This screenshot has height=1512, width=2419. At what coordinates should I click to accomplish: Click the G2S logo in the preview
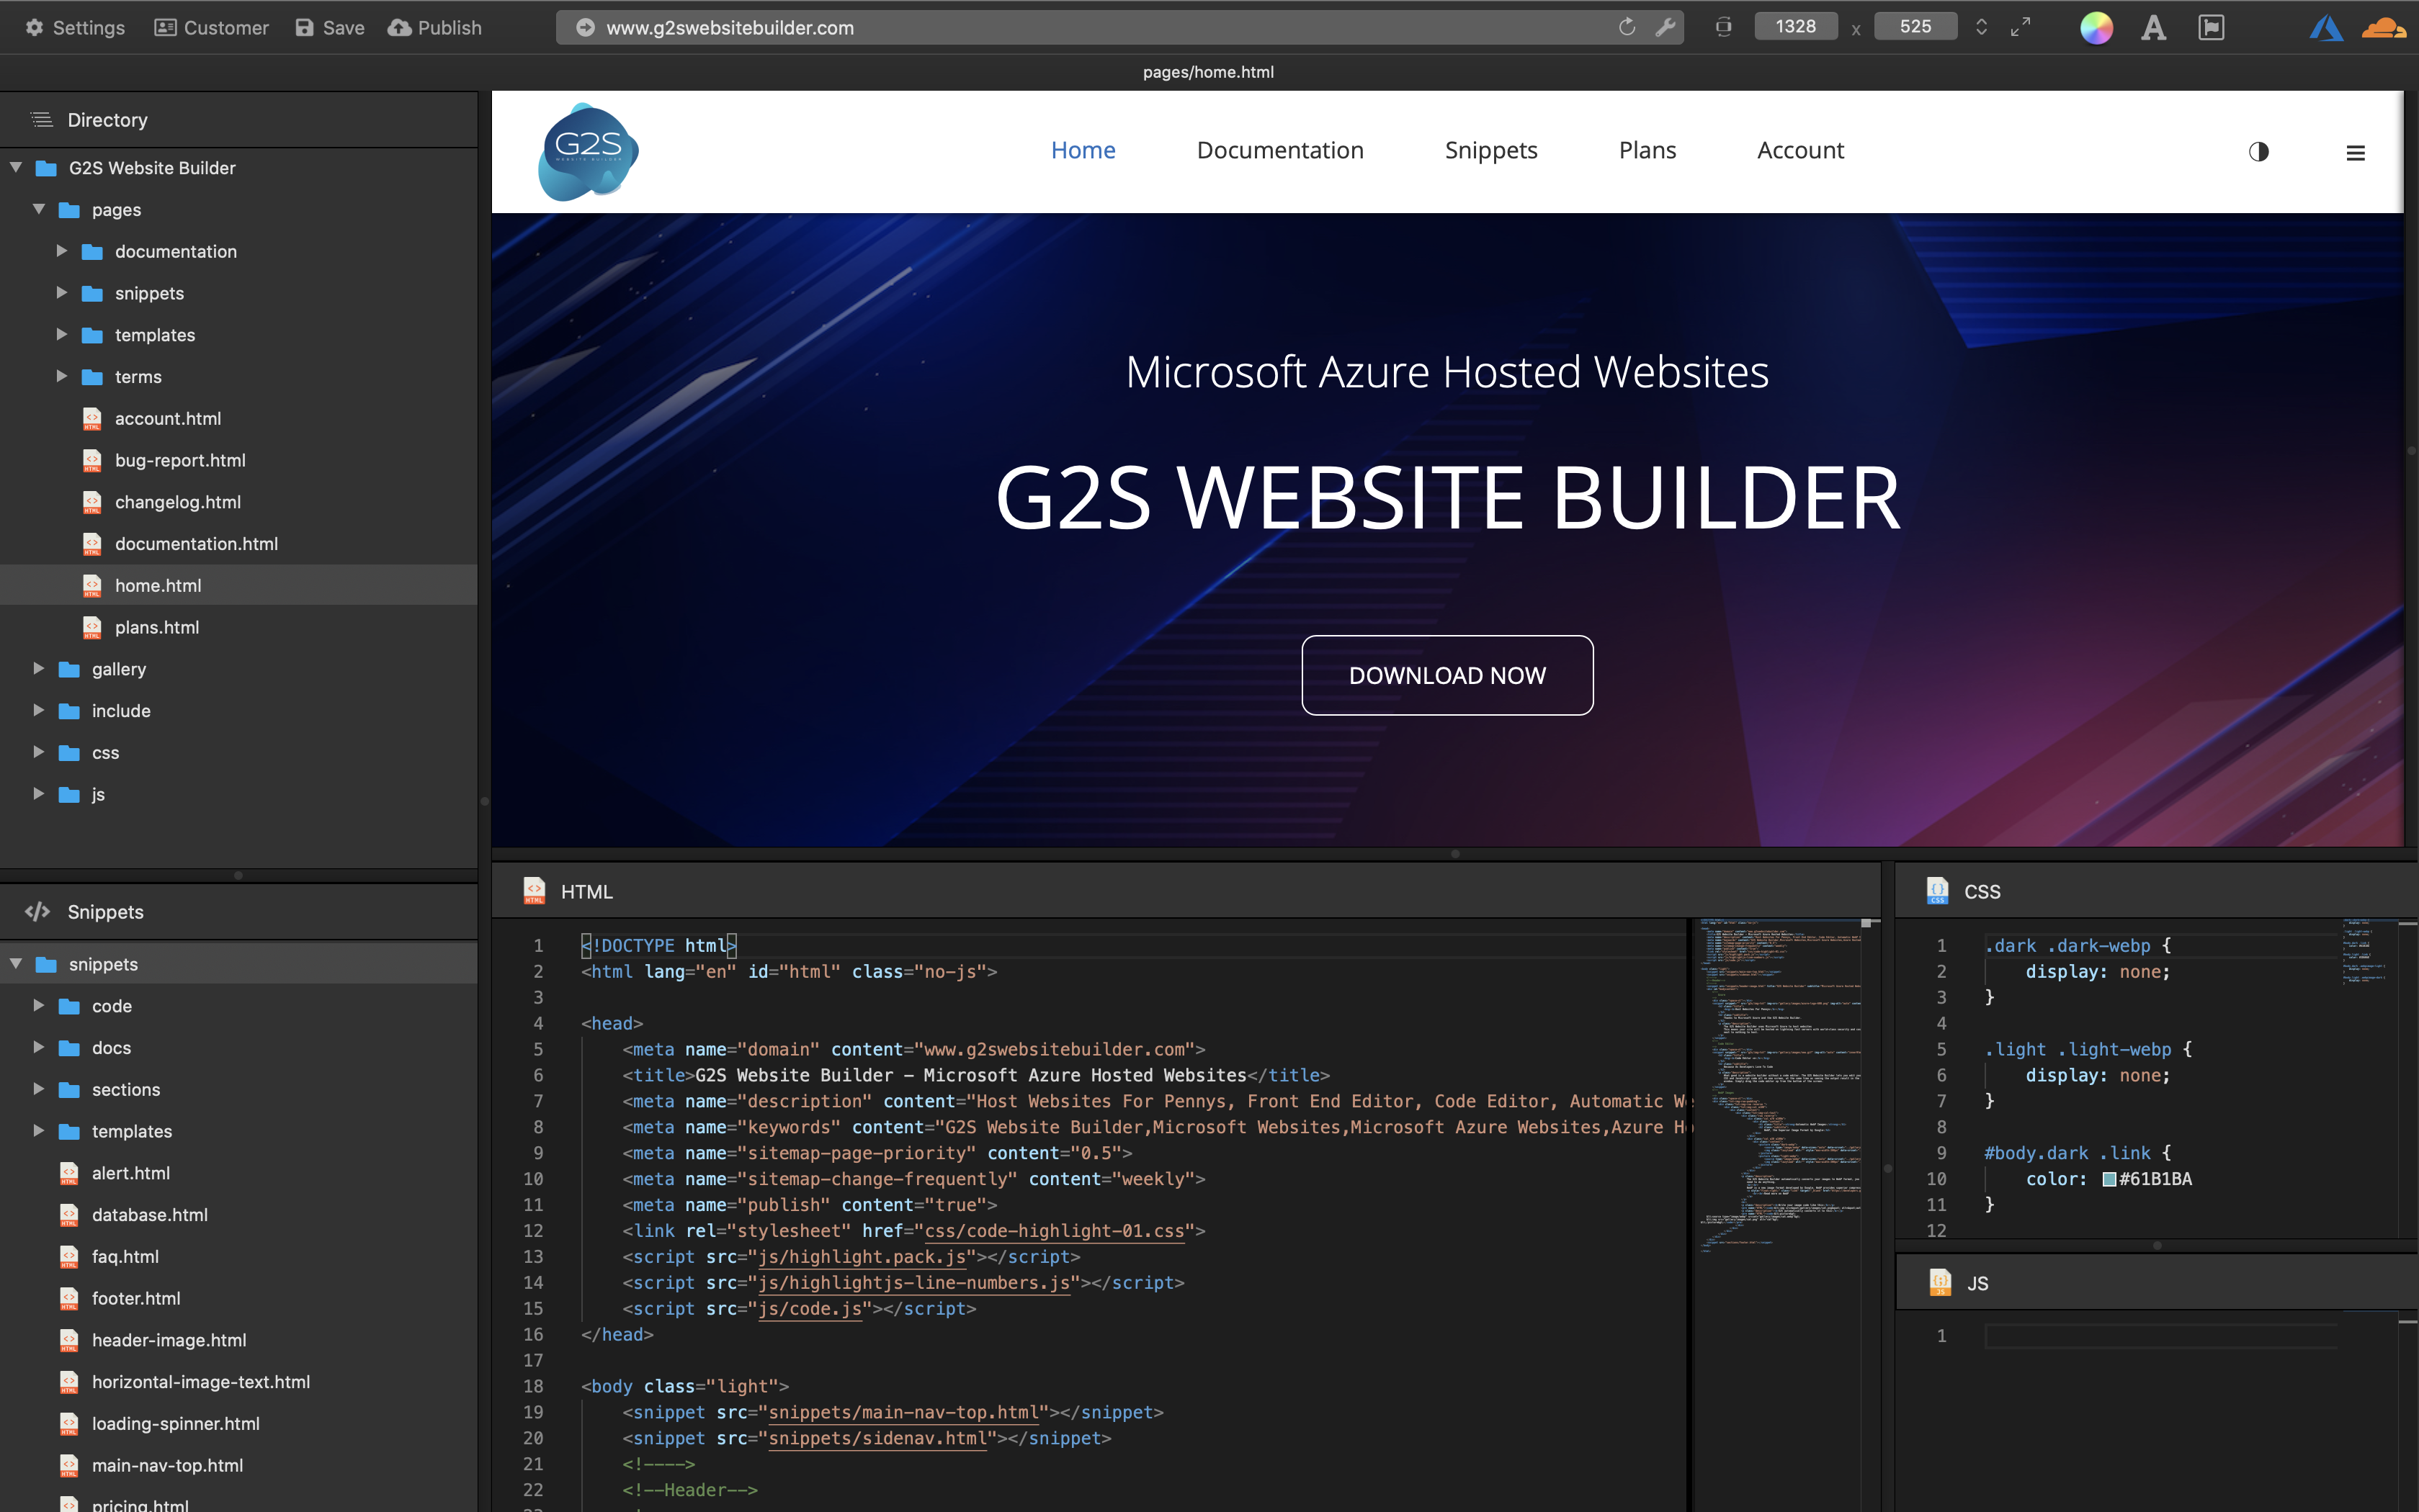[589, 152]
